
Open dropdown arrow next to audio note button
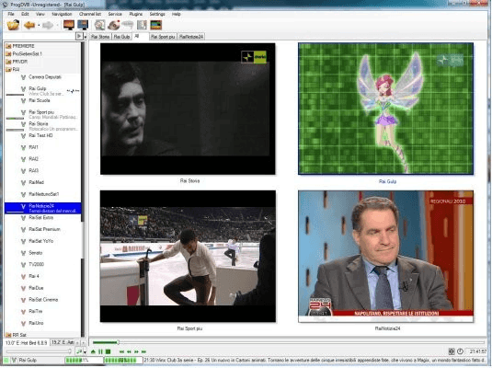(x=85, y=352)
